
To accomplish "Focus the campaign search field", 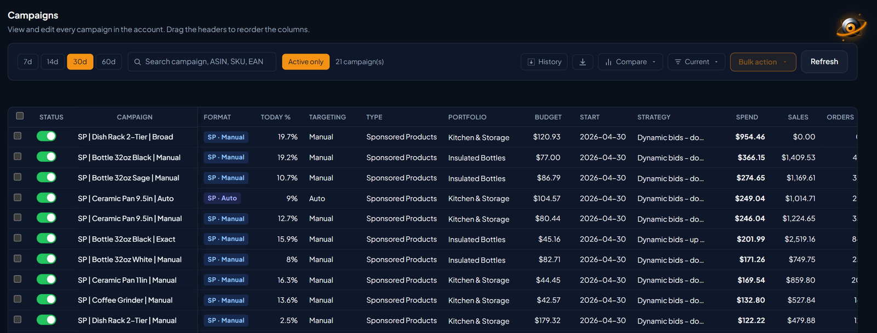I will [202, 62].
